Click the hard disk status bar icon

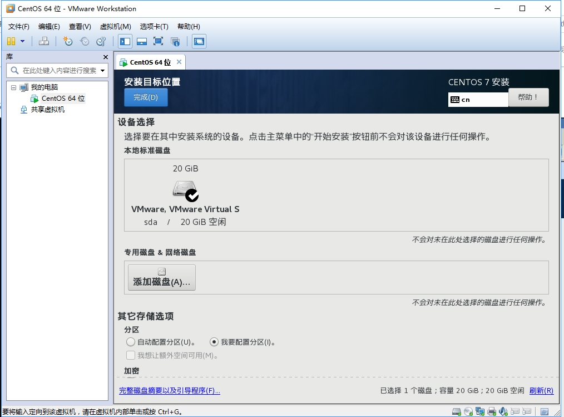pyautogui.click(x=457, y=411)
